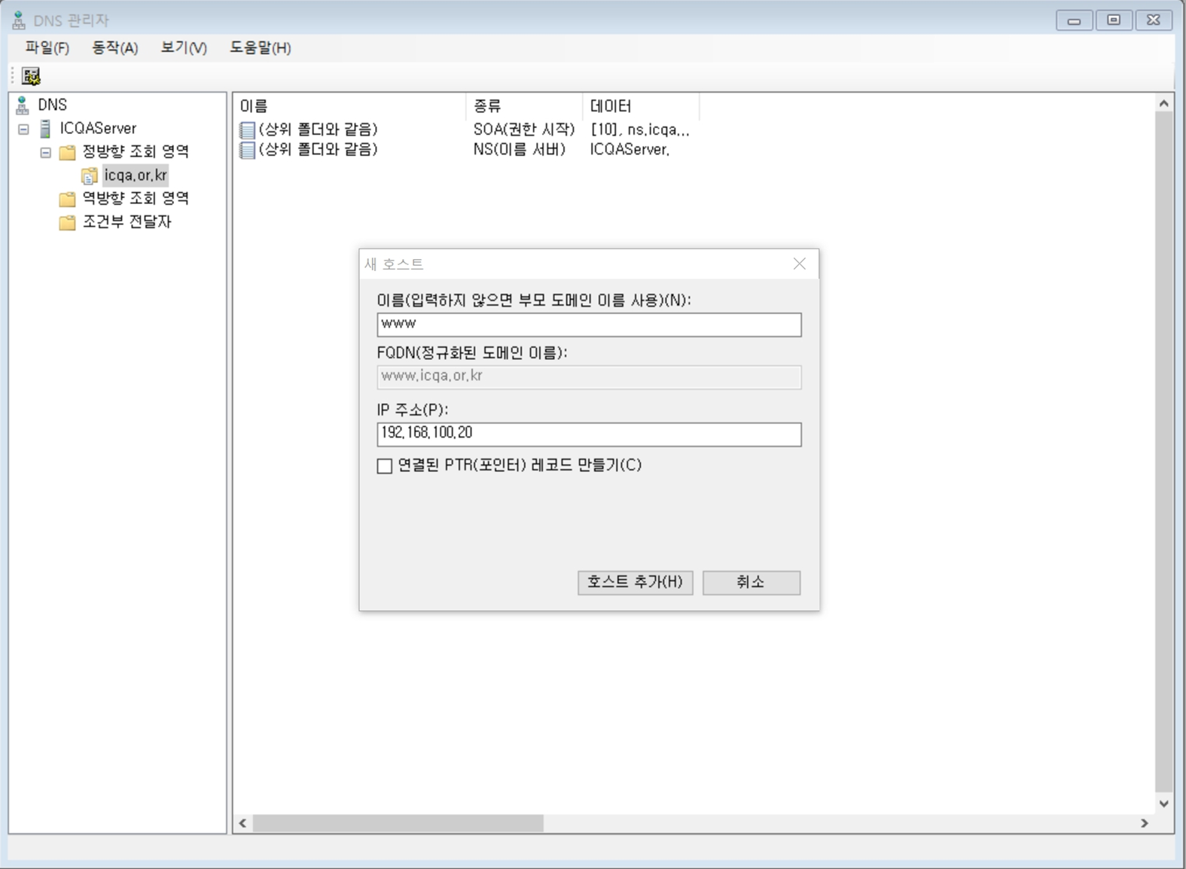Select the ICQAServer tree label
Viewport: 1186px width, 869px height.
99,128
